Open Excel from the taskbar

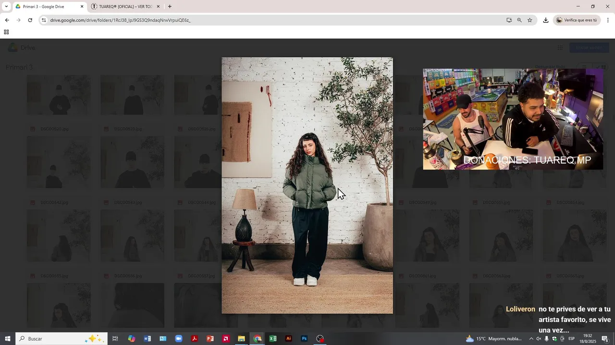pos(273,339)
